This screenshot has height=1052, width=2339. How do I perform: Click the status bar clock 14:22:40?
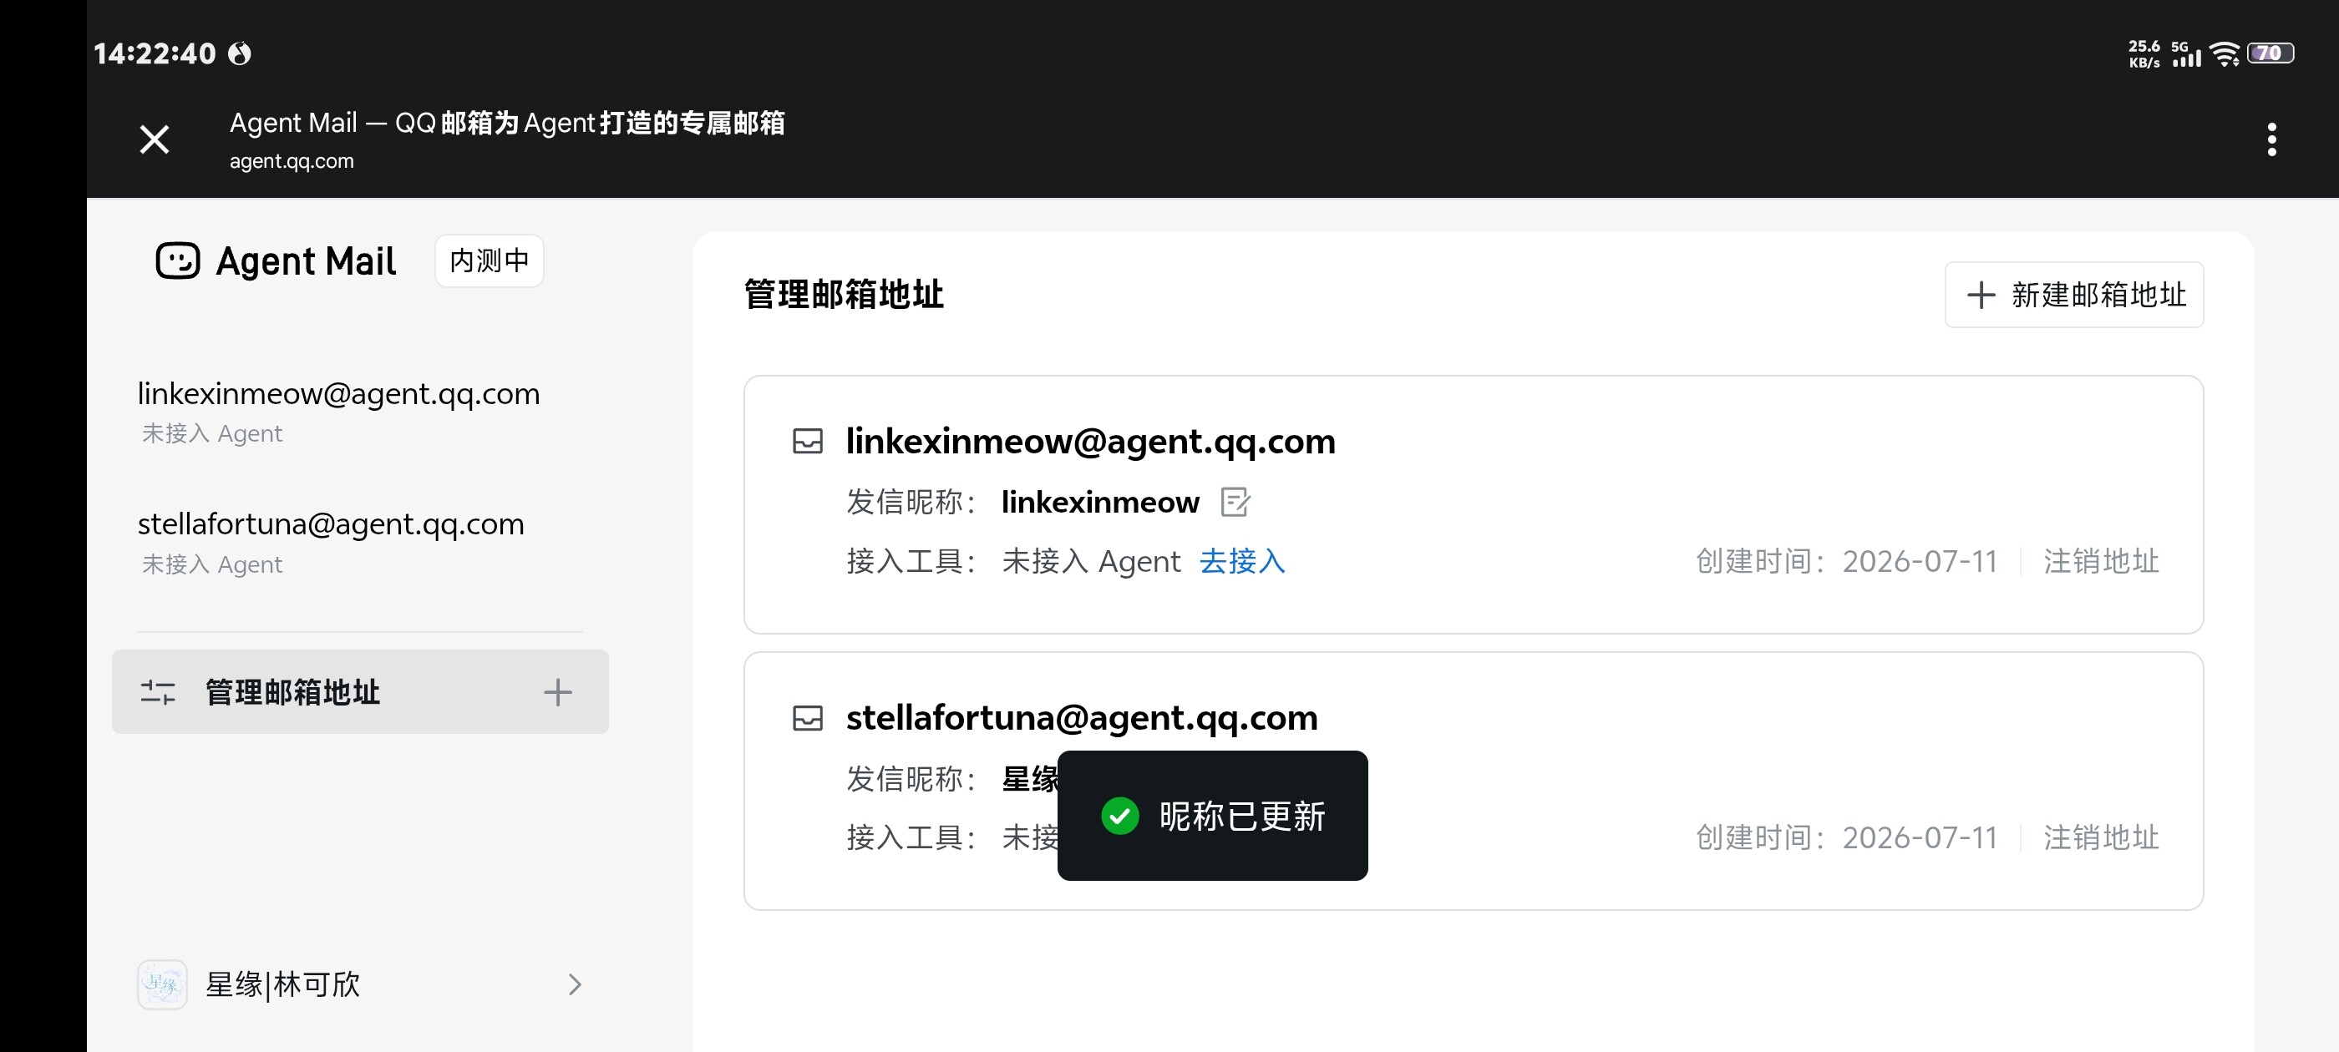155,53
